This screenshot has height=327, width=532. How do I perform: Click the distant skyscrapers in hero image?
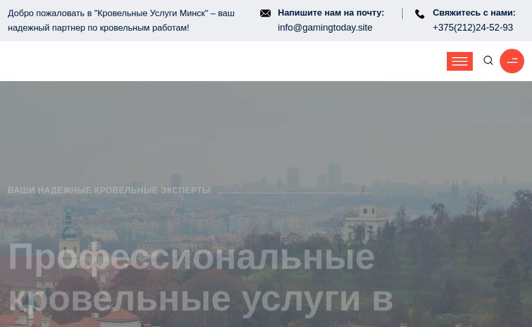[x=314, y=176]
